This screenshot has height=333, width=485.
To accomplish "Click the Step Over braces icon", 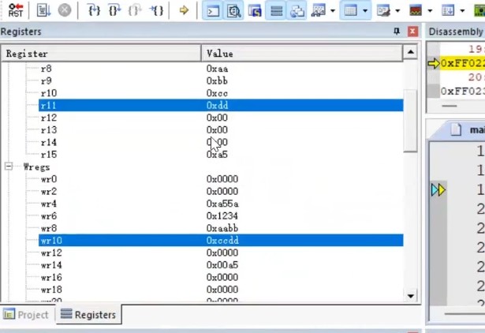I will point(114,10).
